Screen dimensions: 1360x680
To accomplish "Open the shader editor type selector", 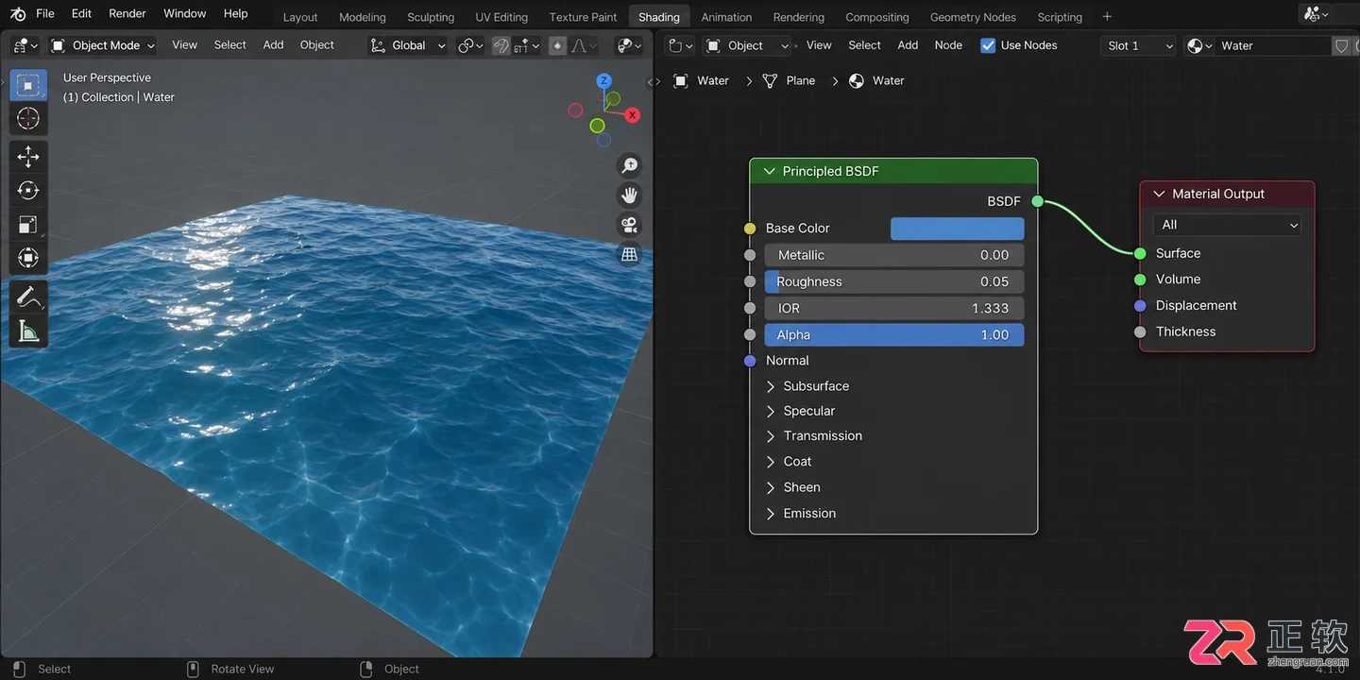I will [x=679, y=45].
